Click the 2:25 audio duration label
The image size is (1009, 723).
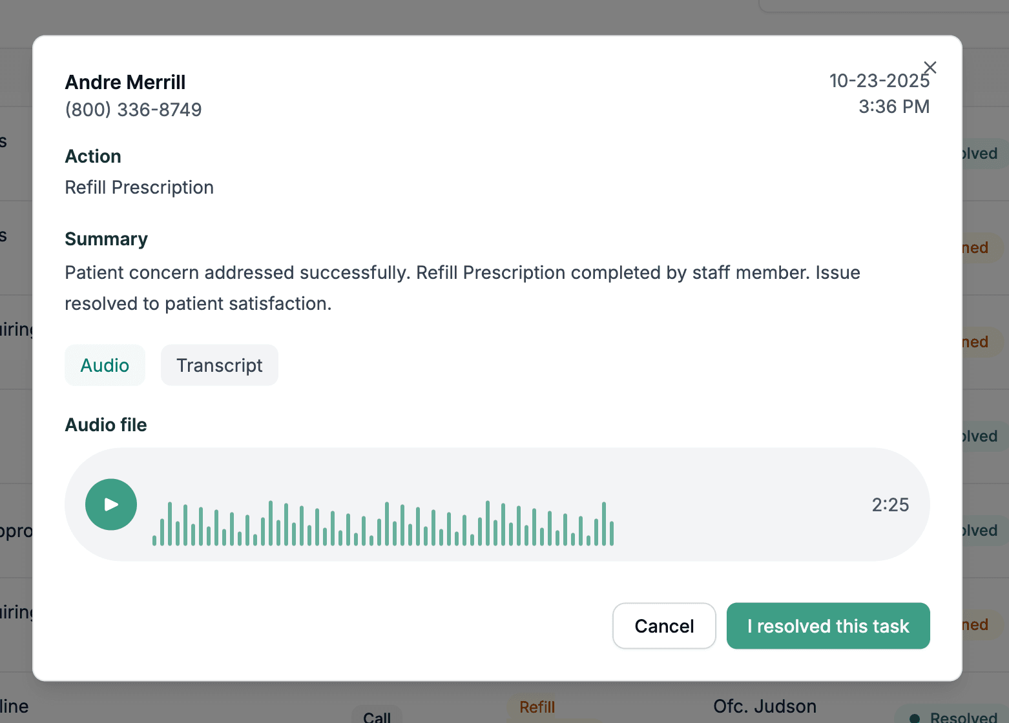[890, 505]
